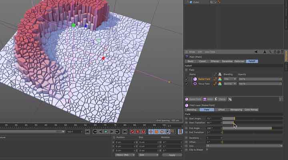Toggle End Transition animation dot
The width and height of the screenshot is (288, 160).
[187, 132]
